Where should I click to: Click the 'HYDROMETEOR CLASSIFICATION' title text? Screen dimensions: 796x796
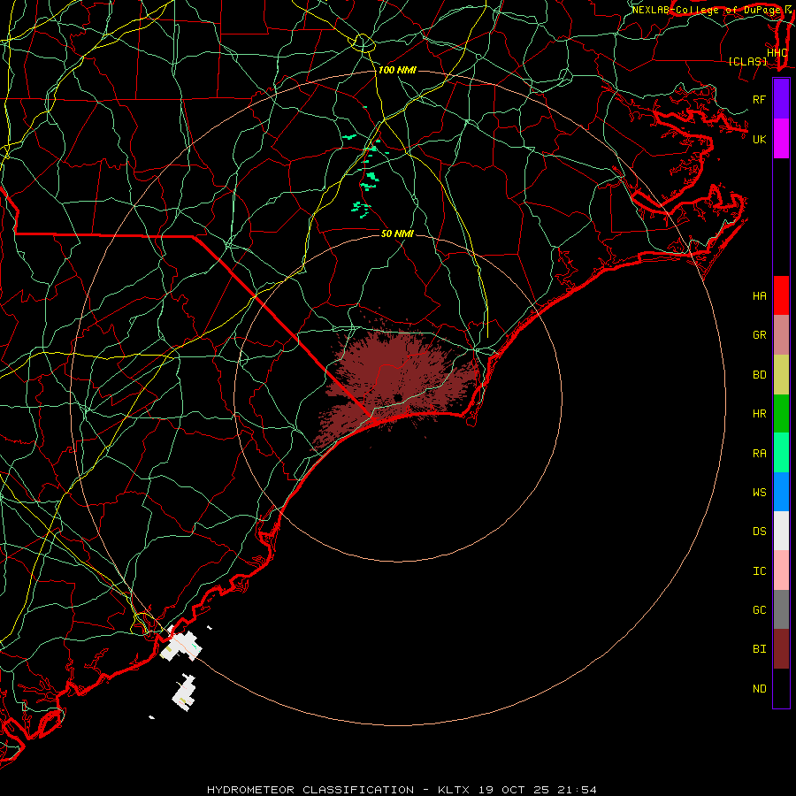310,790
